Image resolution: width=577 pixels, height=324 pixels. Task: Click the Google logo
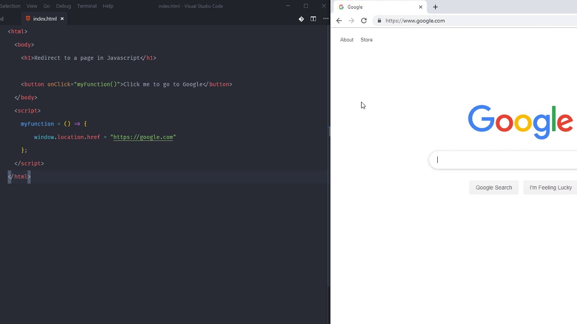(521, 122)
